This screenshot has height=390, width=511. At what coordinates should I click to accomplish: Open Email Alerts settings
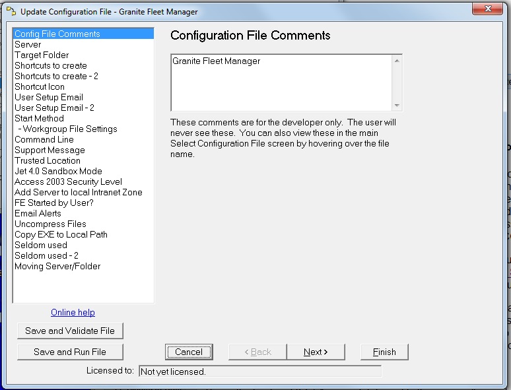click(83, 213)
